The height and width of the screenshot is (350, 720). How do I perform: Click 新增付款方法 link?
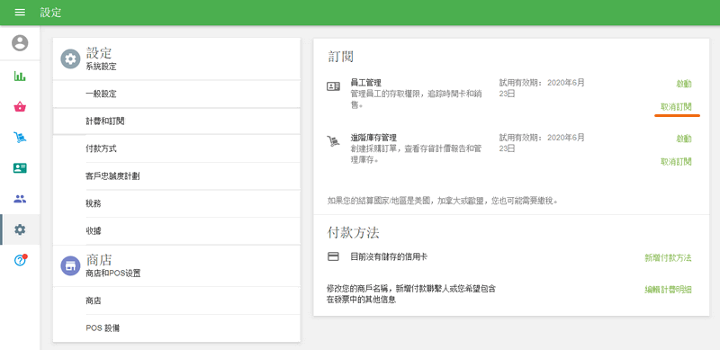[x=668, y=257]
